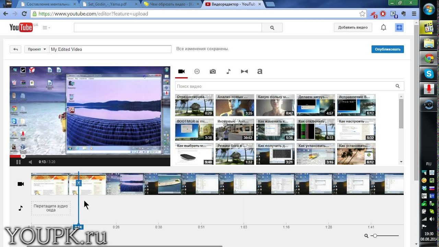Mute the preview player volume
Screen dimensions: 439x247
pos(31,162)
